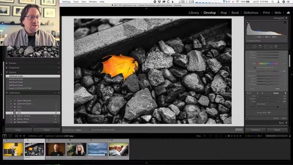This screenshot has width=293, height=165.
Task: Click the Wi-Fi icon in menu bar
Action: (238, 2)
